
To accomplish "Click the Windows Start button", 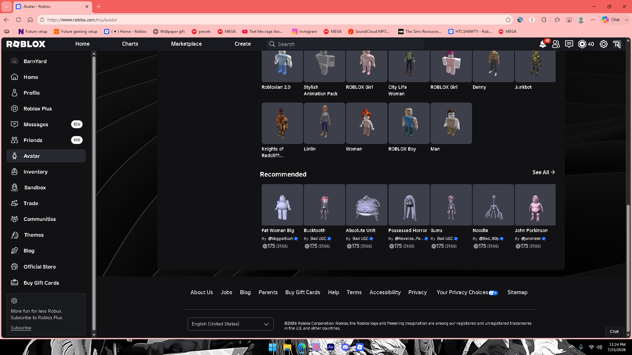I will 273,347.
